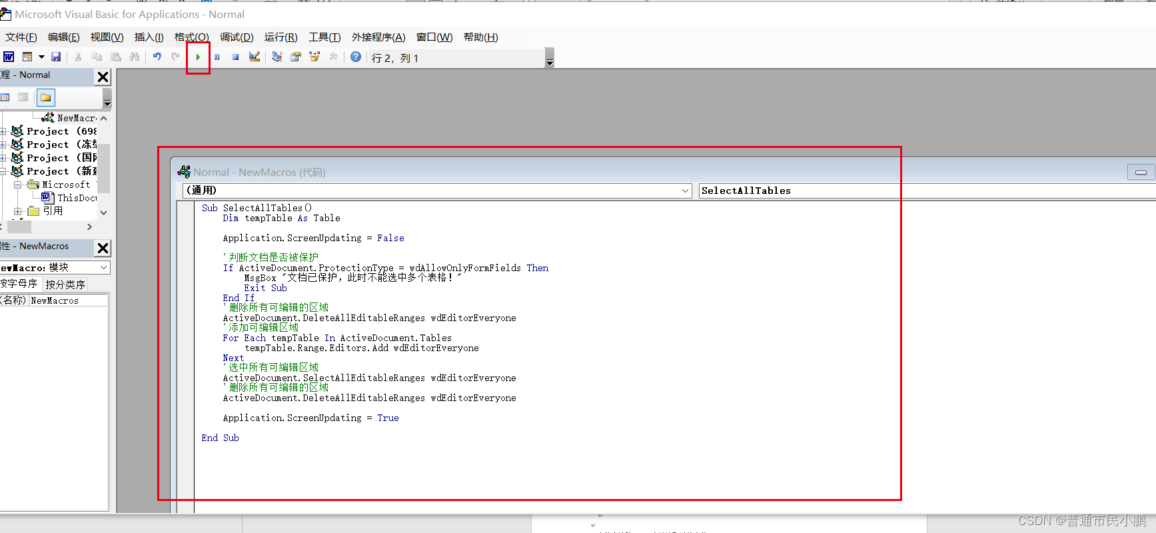This screenshot has height=533, width=1156.
Task: Expand the Project (冻 node
Action: (x=3, y=145)
